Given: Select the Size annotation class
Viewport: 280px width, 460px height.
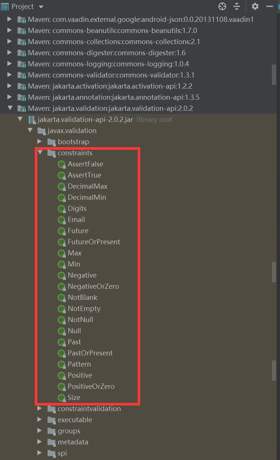Looking at the screenshot, I should pyautogui.click(x=74, y=397).
